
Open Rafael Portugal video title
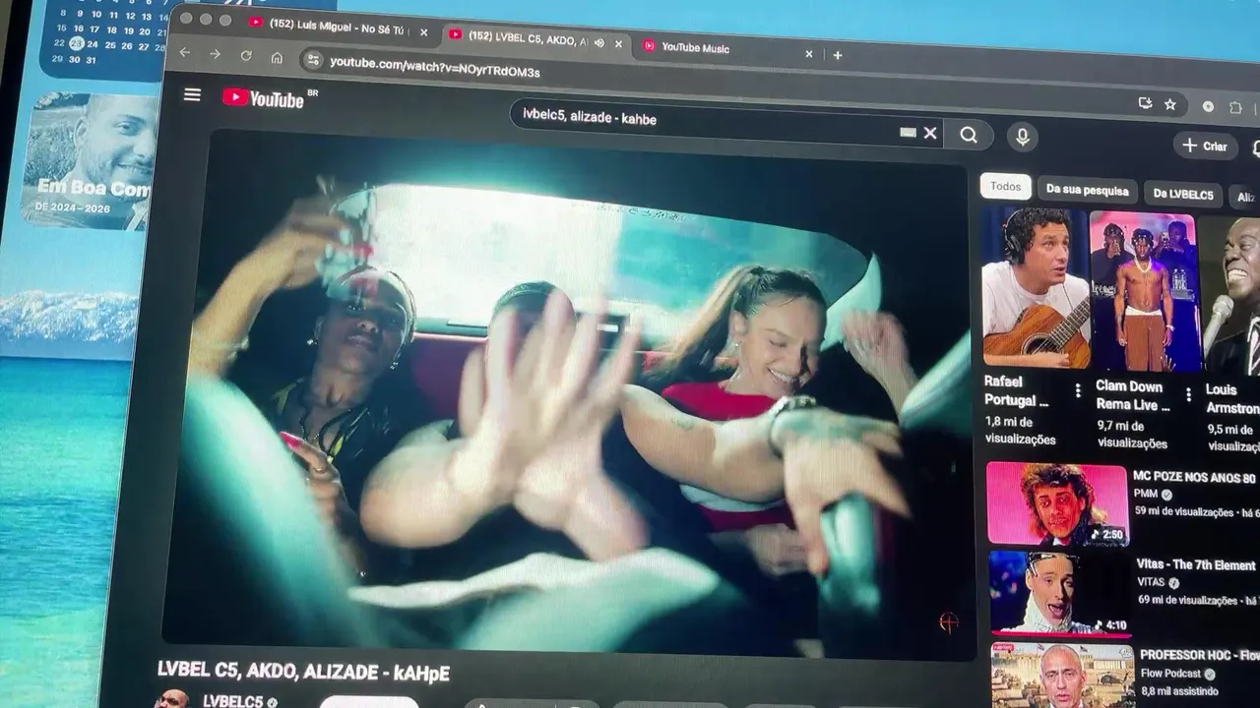click(x=1017, y=390)
